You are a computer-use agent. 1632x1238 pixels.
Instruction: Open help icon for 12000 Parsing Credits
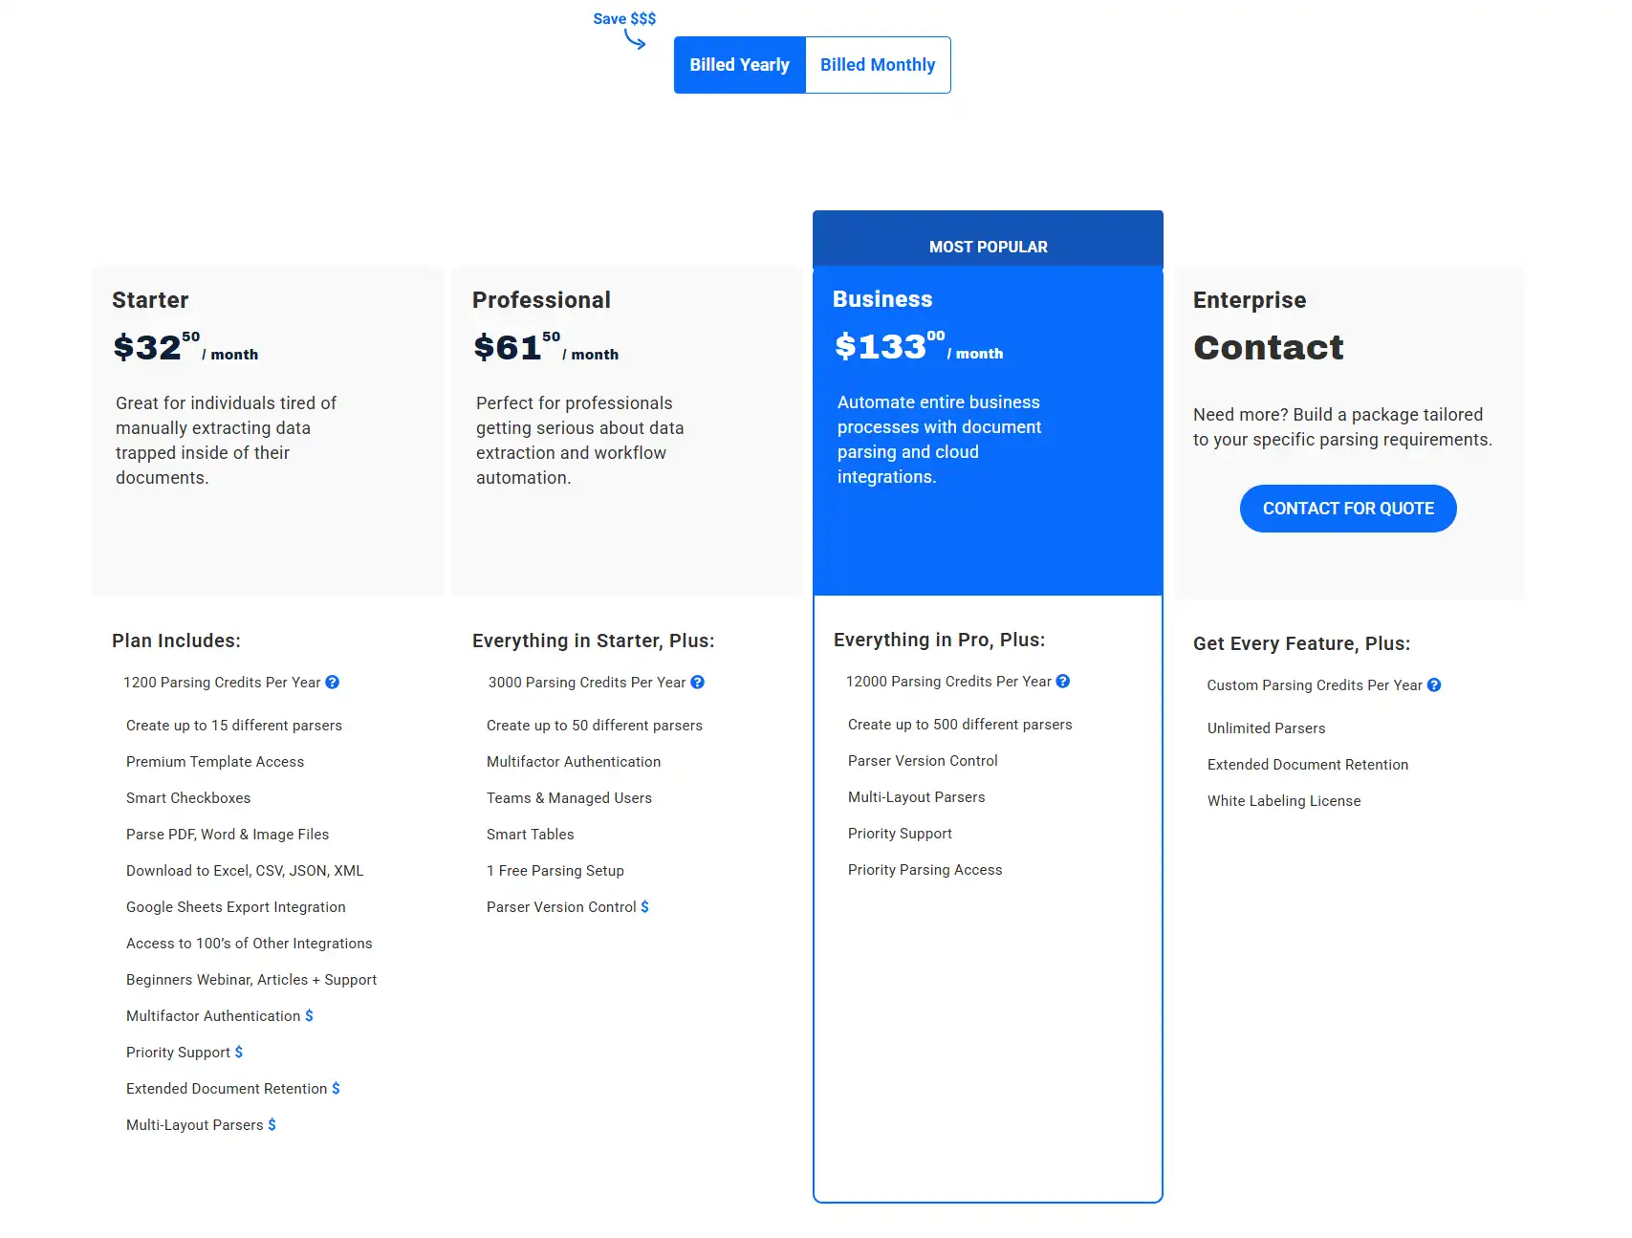click(x=1063, y=682)
